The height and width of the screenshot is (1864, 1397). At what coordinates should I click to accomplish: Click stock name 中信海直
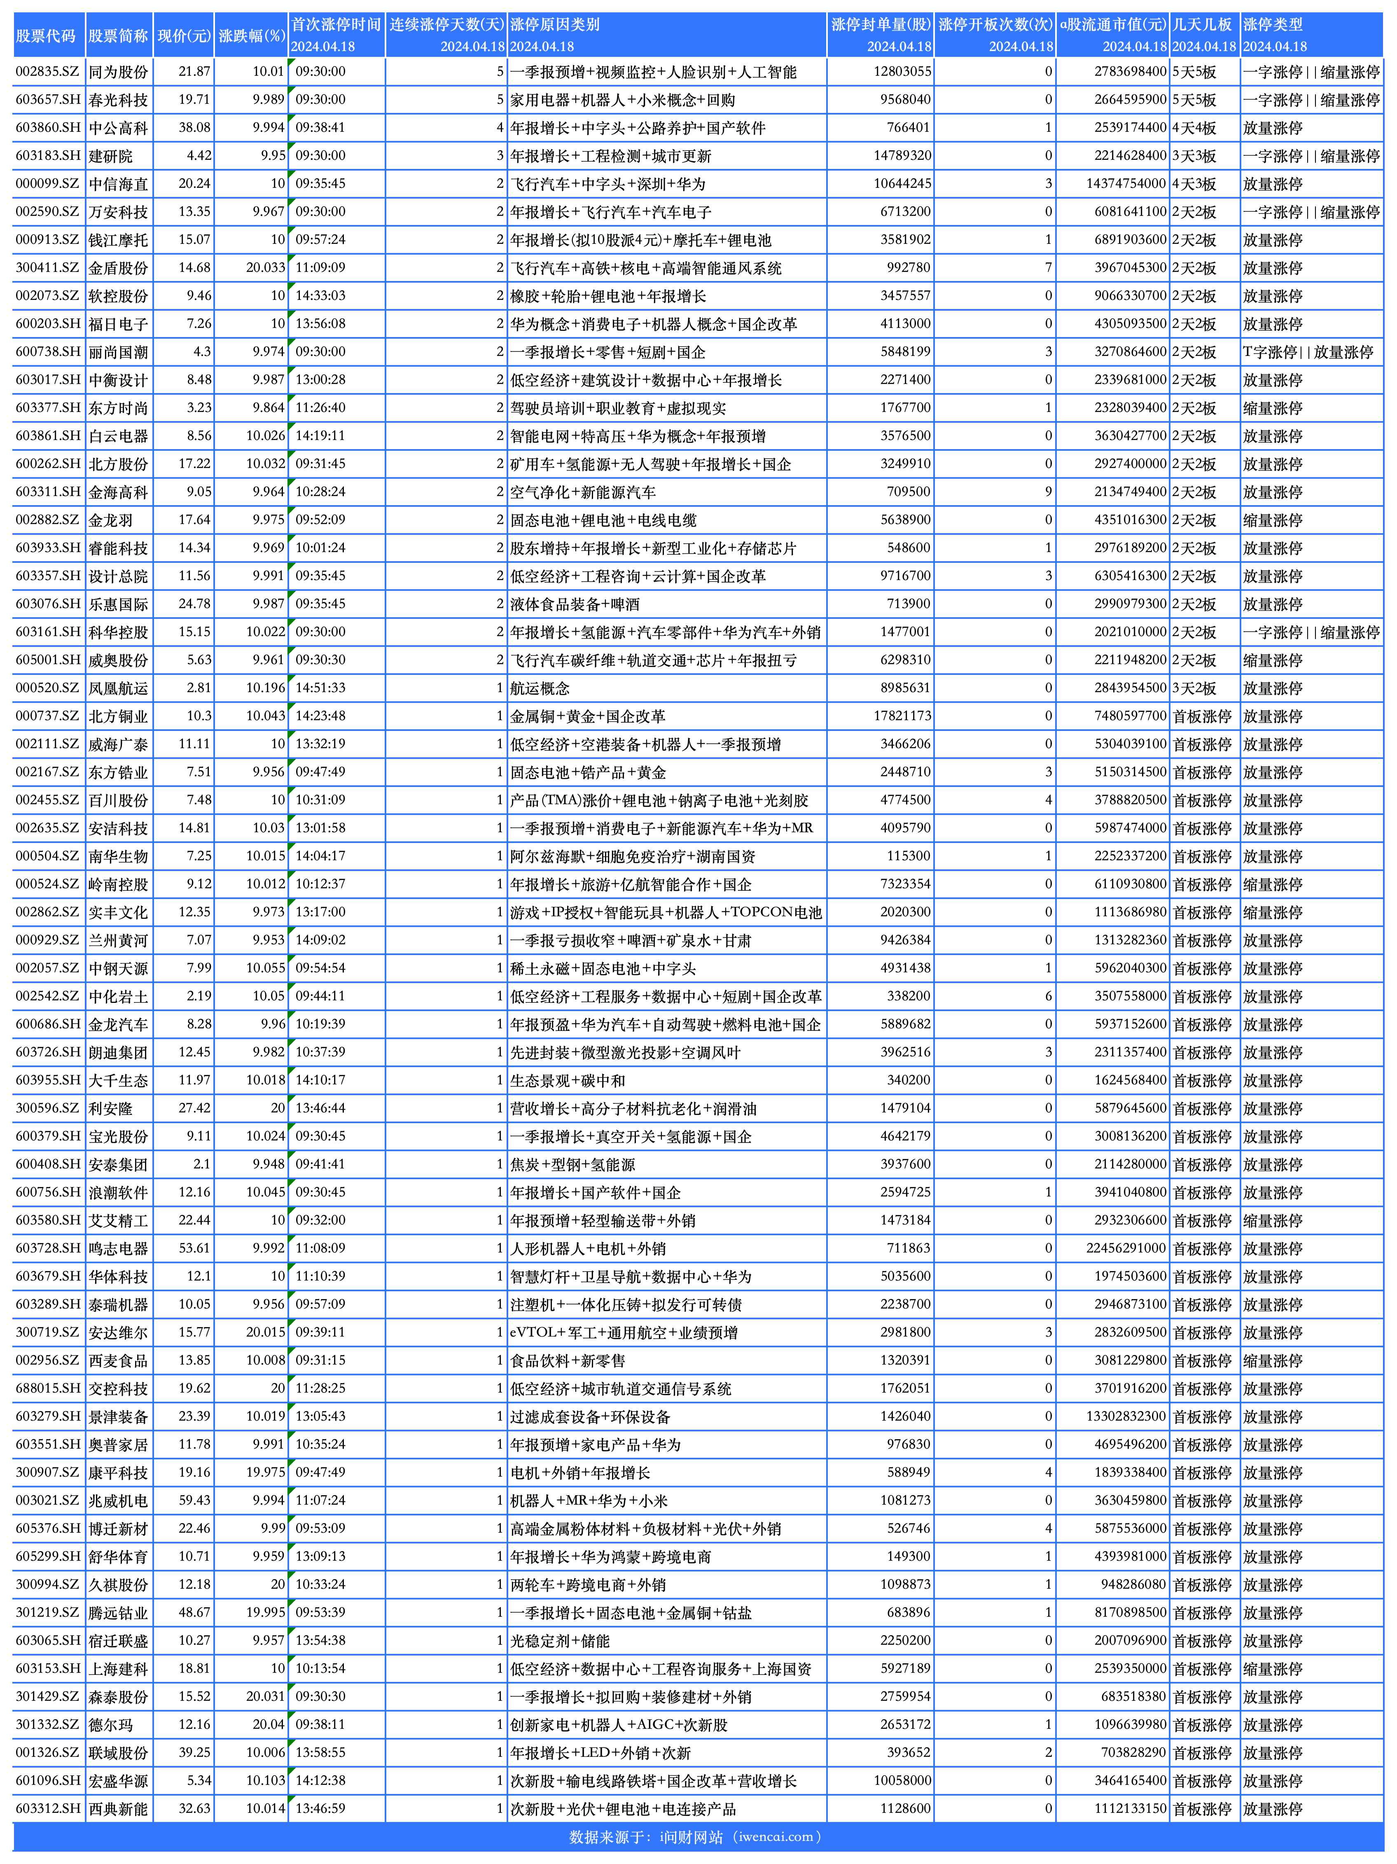point(119,184)
